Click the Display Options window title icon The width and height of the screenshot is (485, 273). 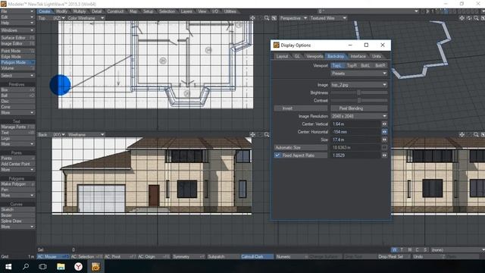[x=276, y=45]
